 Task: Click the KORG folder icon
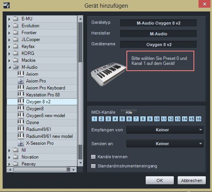pyautogui.click(x=16, y=53)
